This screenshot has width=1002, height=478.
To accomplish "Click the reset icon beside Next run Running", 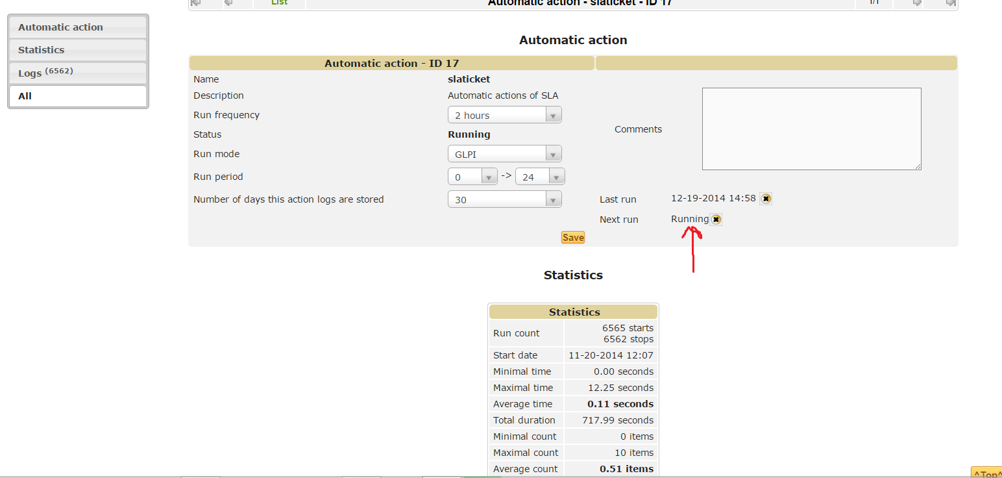I will (x=716, y=220).
